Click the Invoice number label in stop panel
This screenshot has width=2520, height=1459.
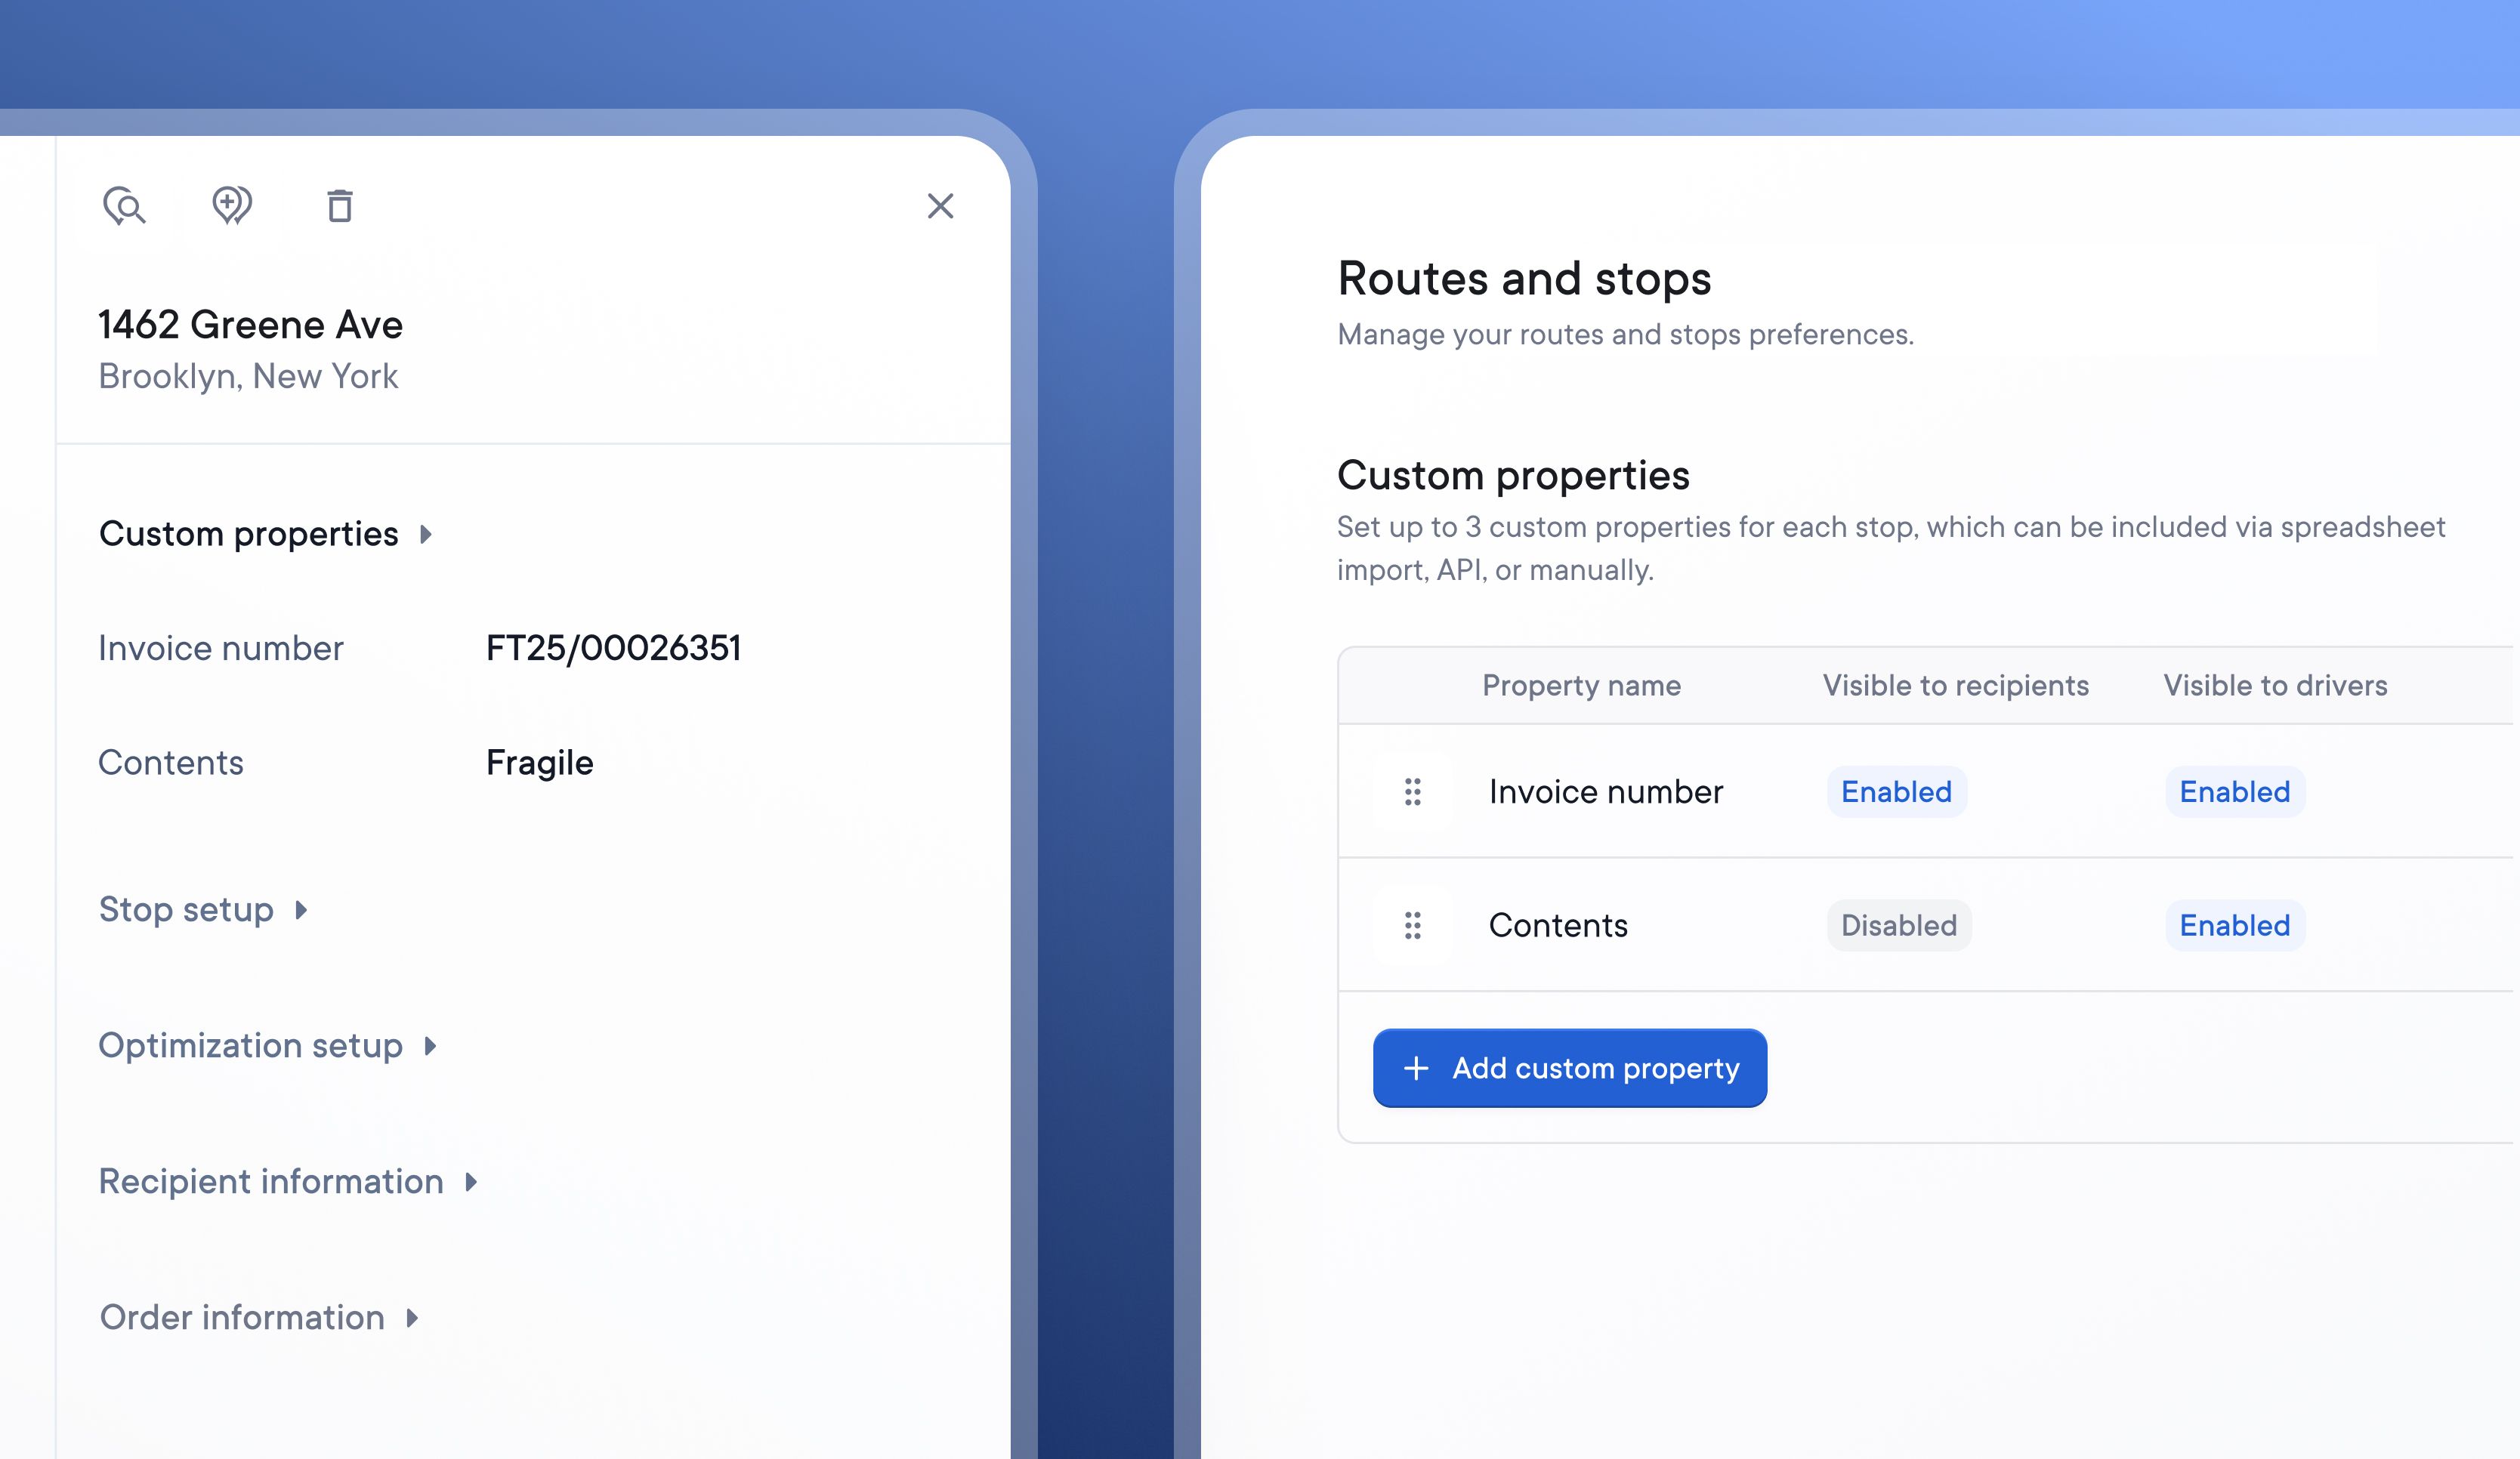pyautogui.click(x=220, y=648)
